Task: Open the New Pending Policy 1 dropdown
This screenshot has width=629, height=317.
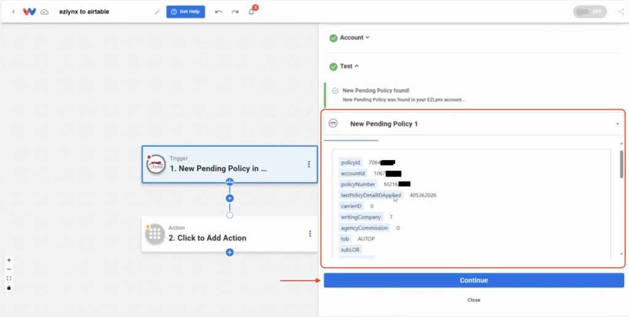Action: click(474, 124)
